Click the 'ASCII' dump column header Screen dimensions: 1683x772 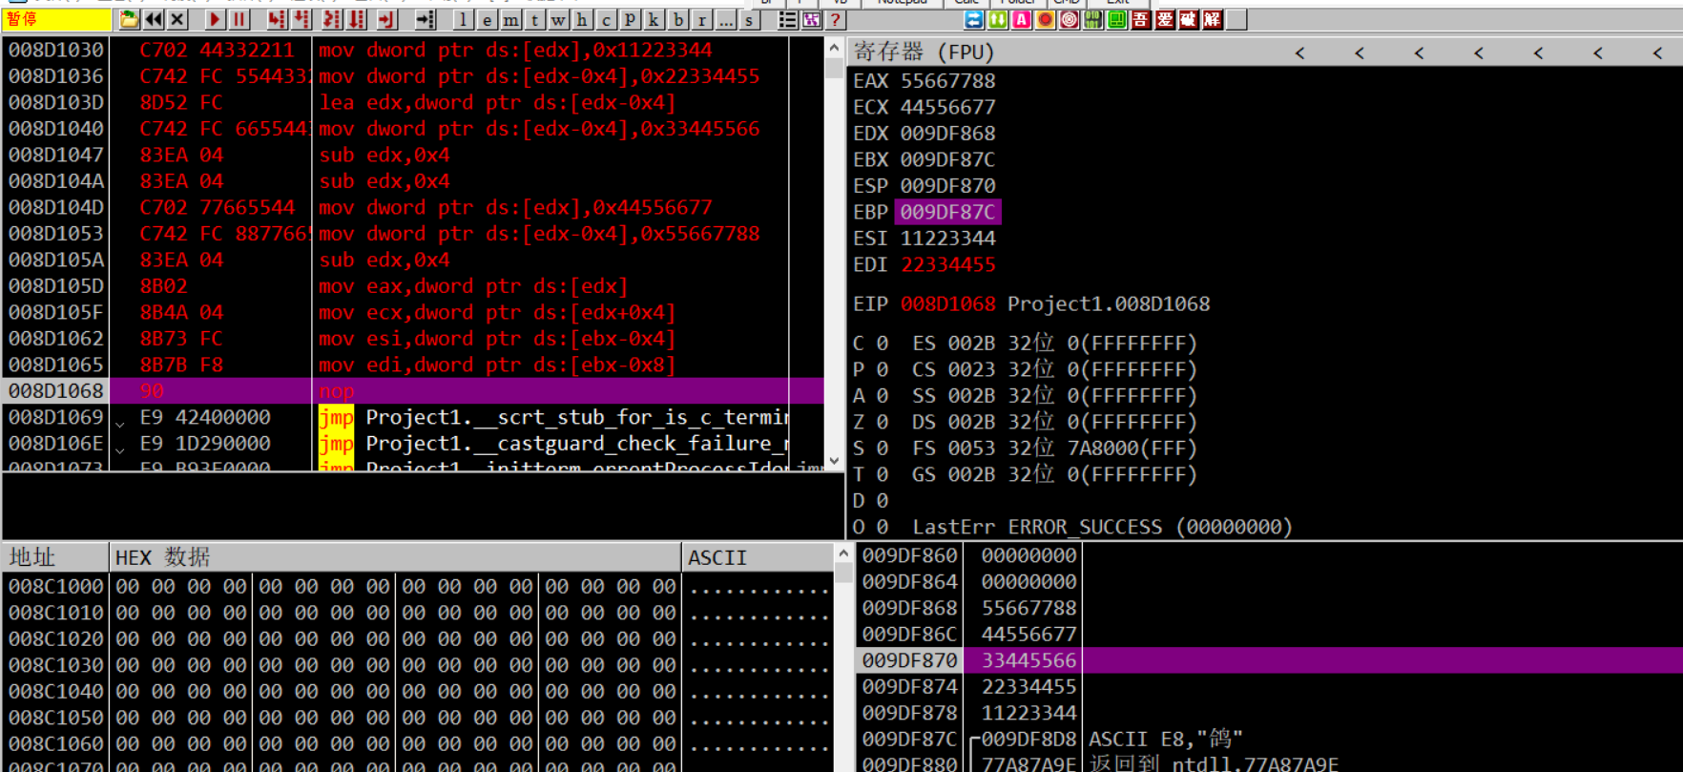pyautogui.click(x=758, y=557)
